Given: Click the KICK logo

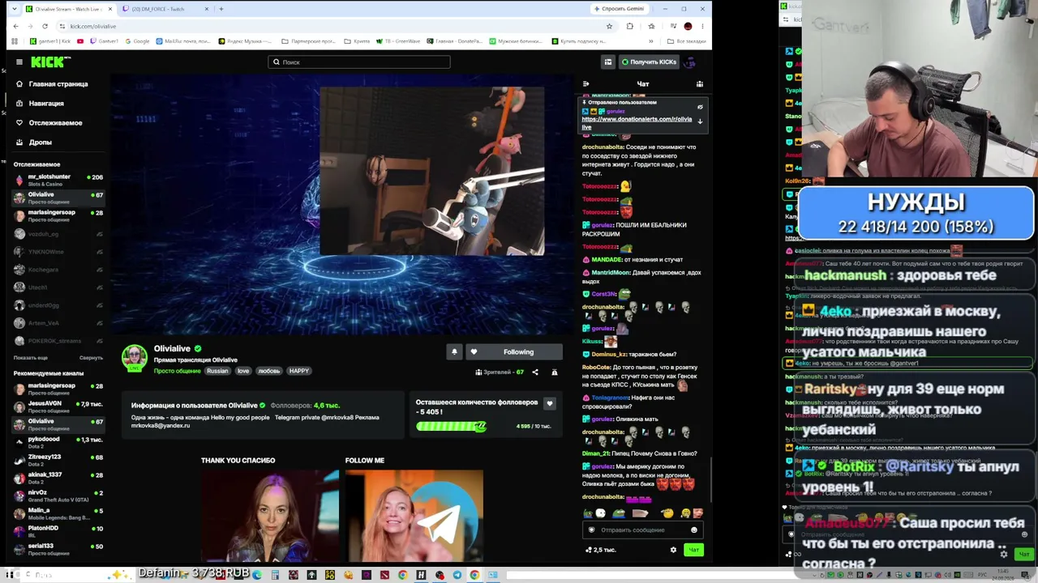Looking at the screenshot, I should point(50,62).
